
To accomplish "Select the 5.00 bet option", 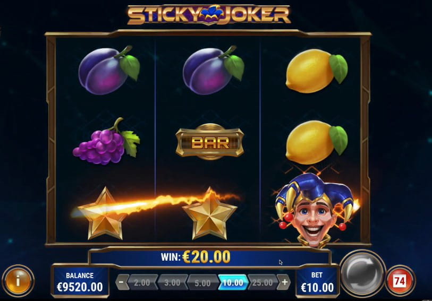I will 202,282.
